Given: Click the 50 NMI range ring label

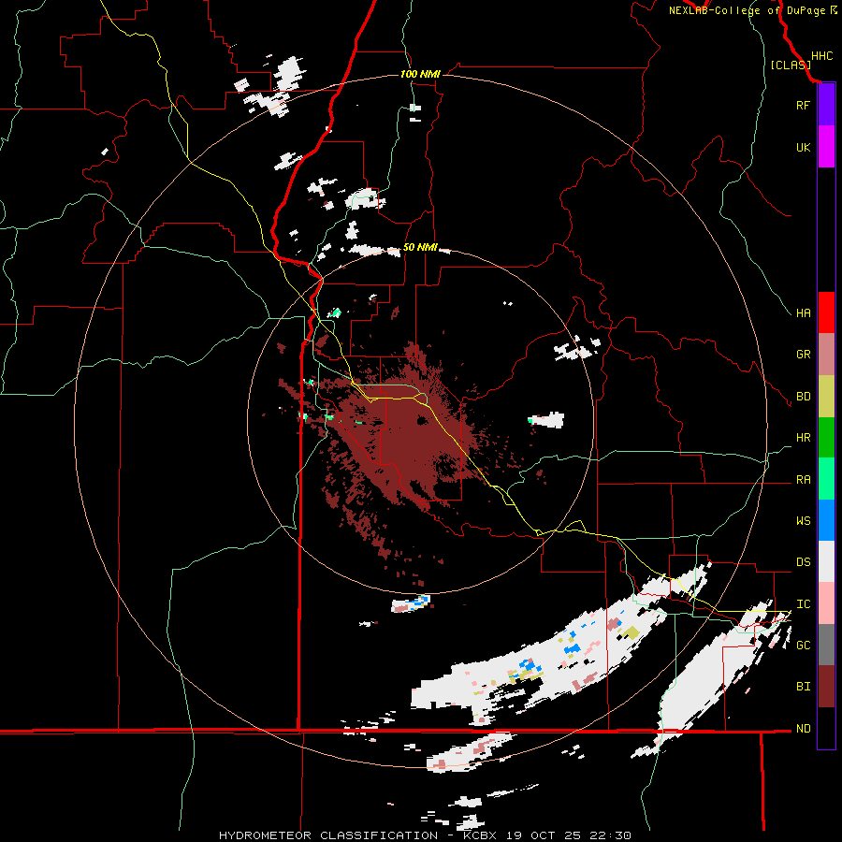Looking at the screenshot, I should click(x=420, y=248).
